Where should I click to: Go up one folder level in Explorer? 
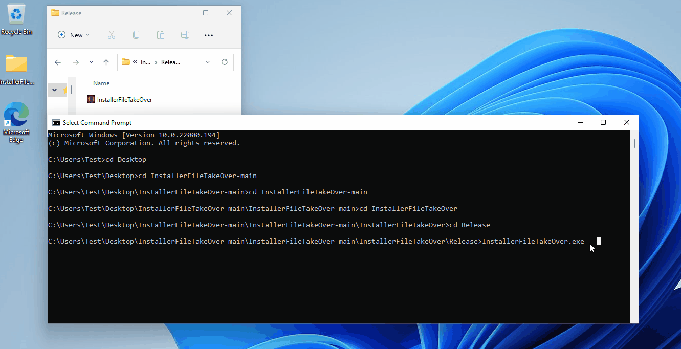pos(106,62)
